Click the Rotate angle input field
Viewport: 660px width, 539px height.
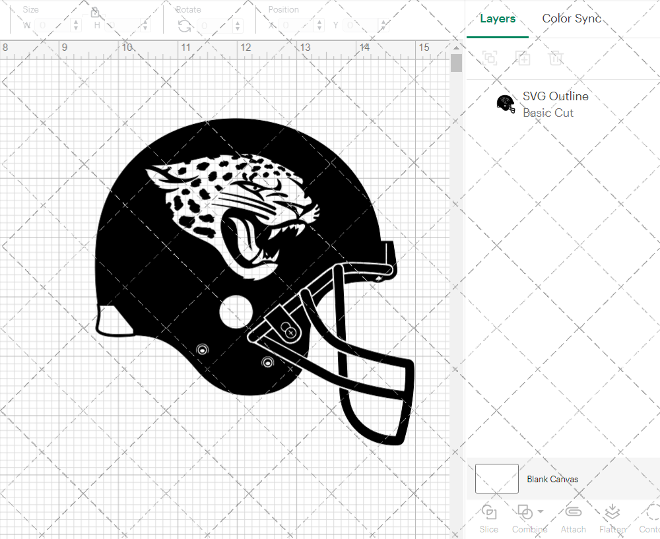click(x=214, y=26)
